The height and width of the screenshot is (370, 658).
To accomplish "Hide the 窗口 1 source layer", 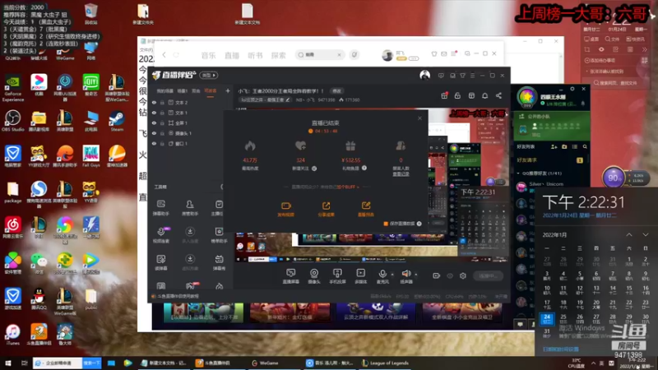I will coord(154,143).
